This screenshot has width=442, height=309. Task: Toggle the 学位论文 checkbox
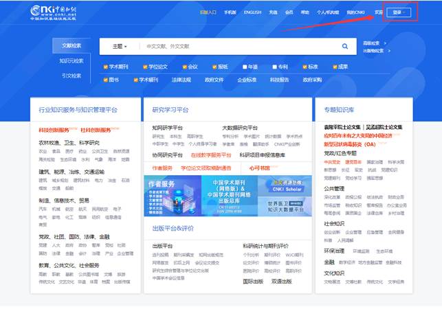coord(145,67)
